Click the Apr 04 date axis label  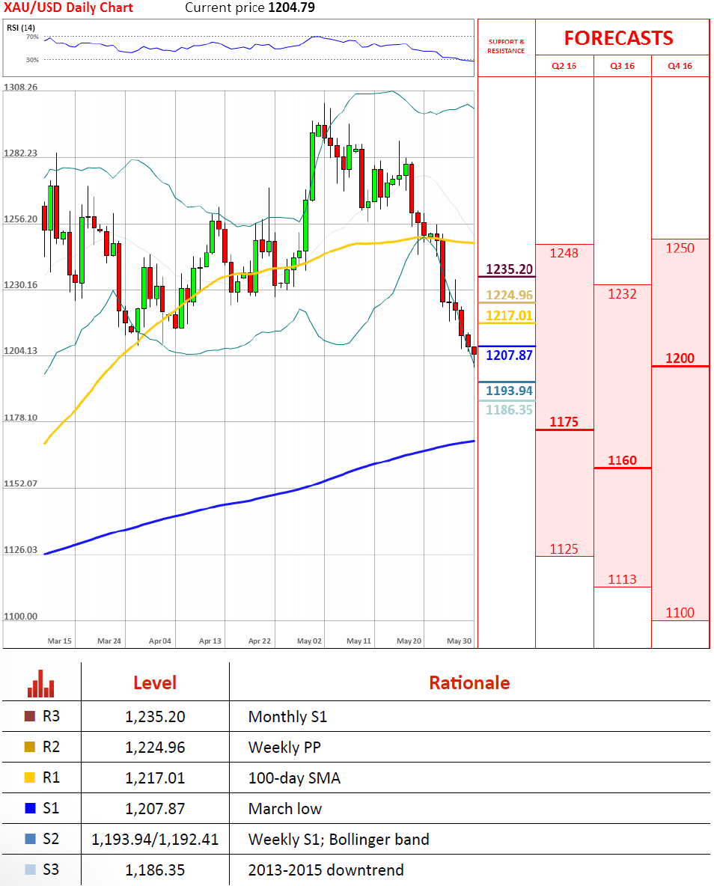click(x=160, y=641)
